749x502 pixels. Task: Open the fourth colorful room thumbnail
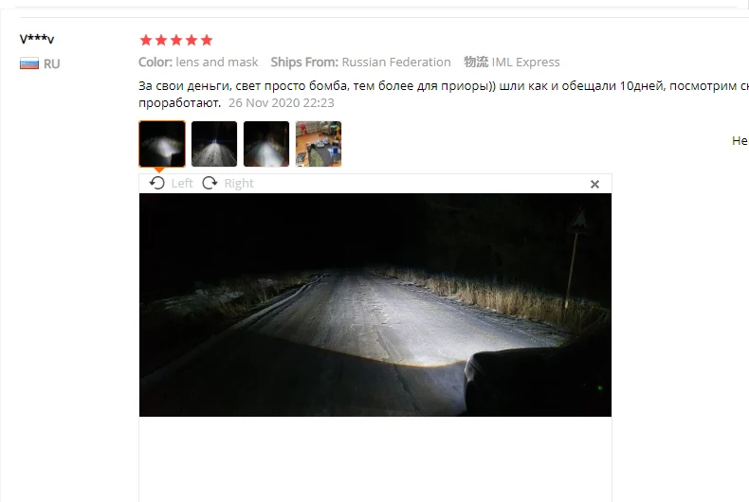coord(319,144)
